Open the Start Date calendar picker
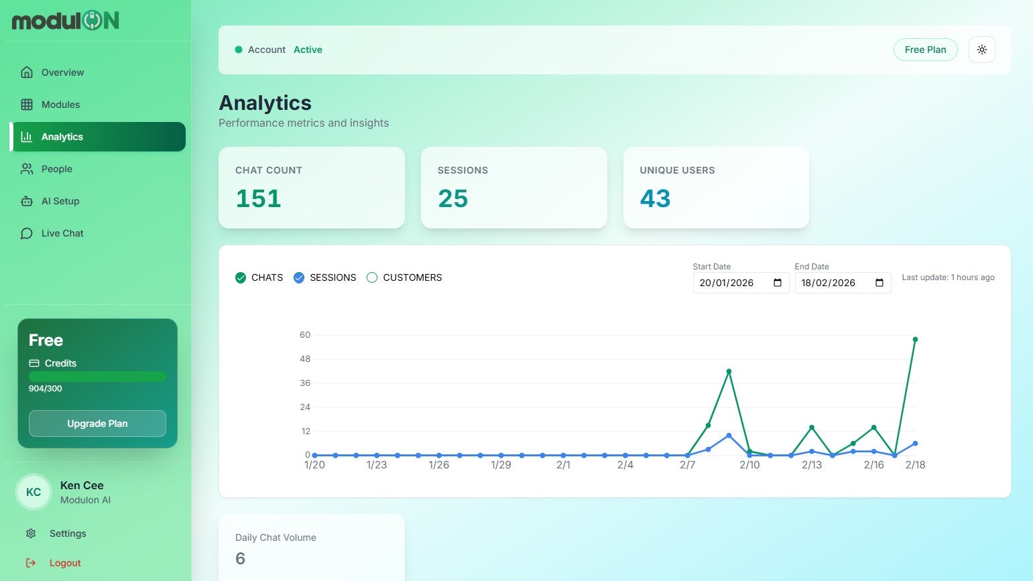The width and height of the screenshot is (1033, 581). [x=778, y=283]
